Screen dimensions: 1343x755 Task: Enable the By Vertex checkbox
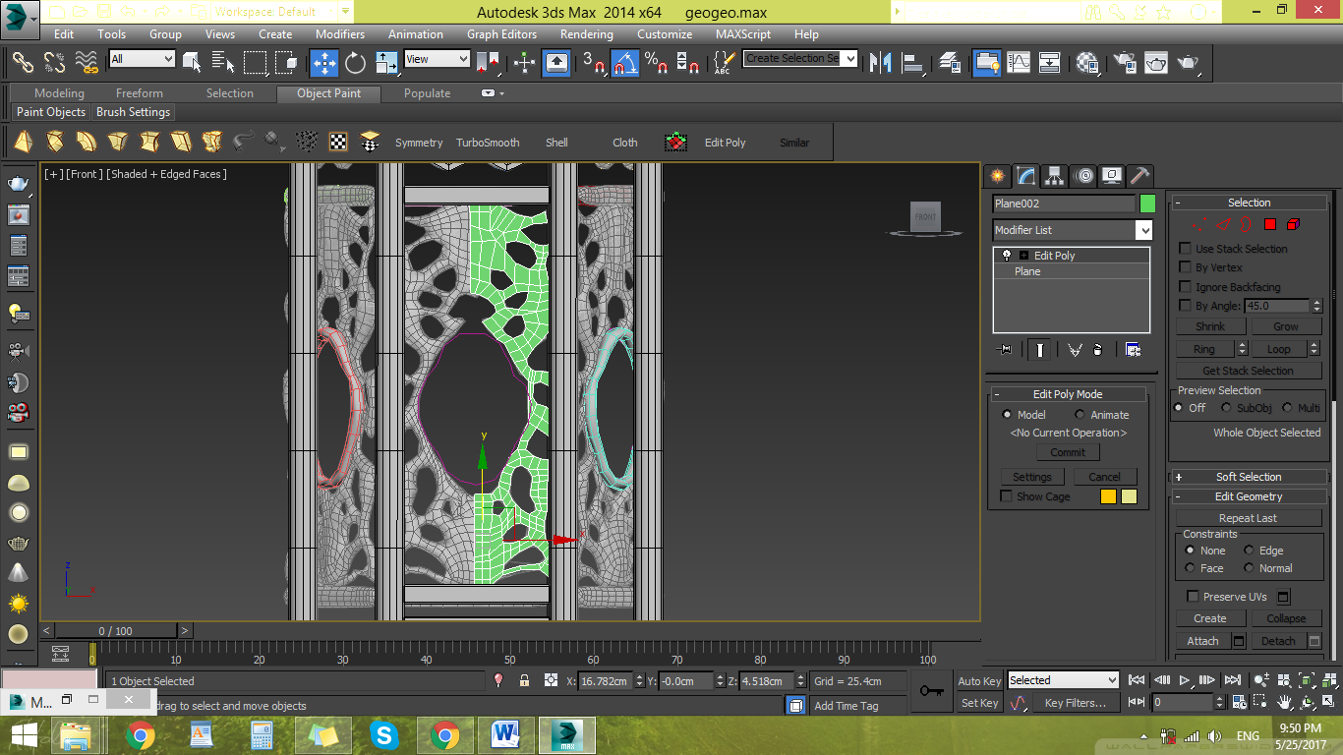click(1186, 267)
